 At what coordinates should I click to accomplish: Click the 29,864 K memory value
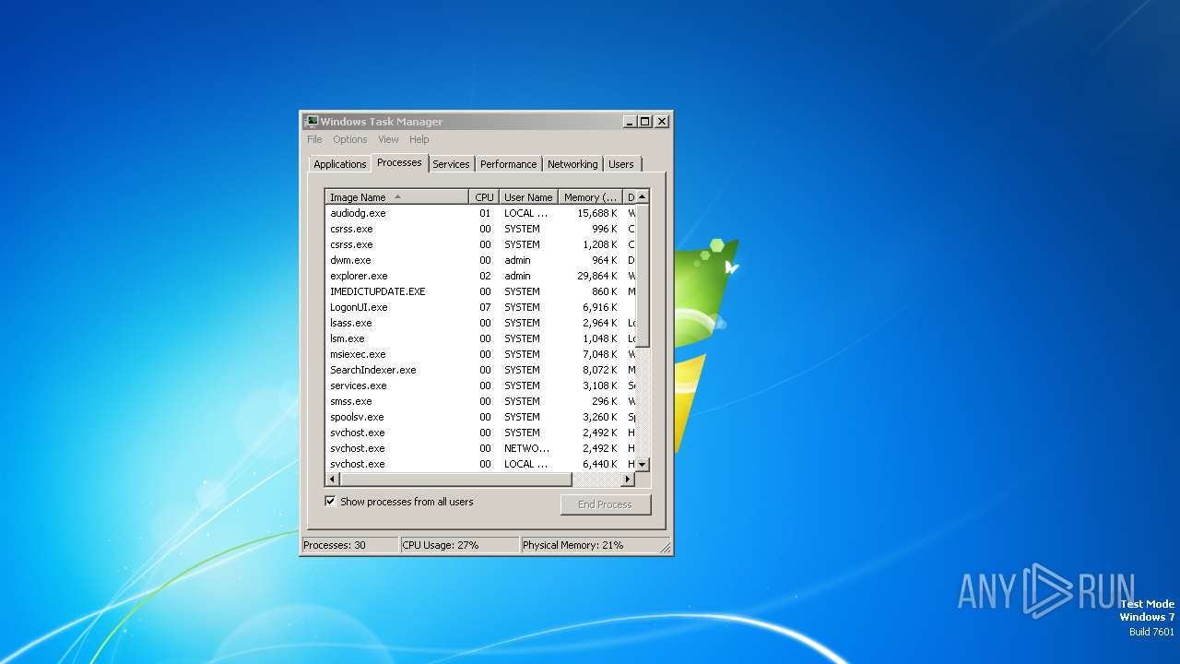[x=597, y=276]
